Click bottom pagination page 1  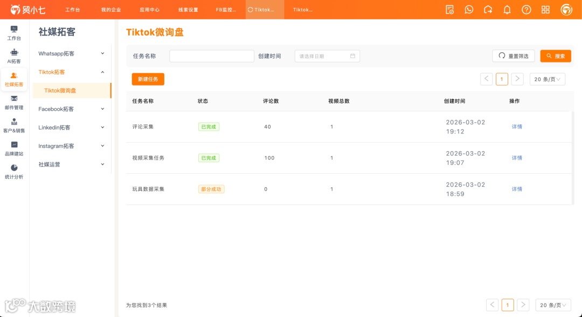click(x=508, y=305)
